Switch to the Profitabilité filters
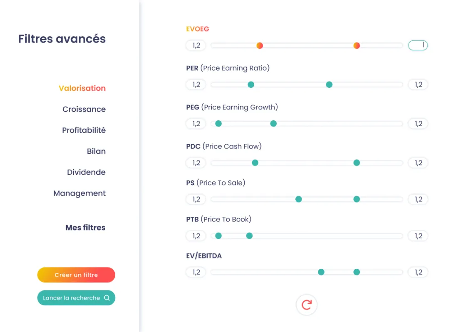 click(84, 130)
